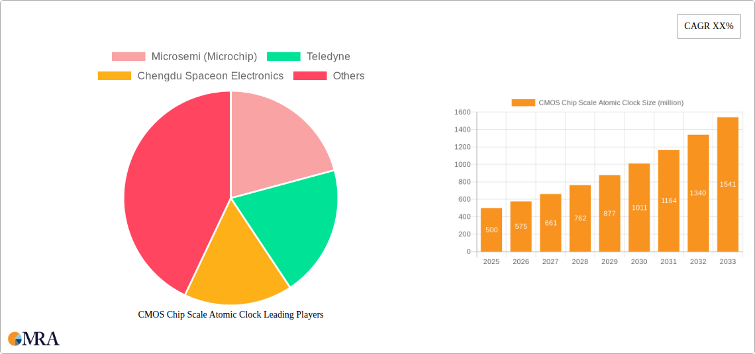Select the 2031 bar labeled 1164
Image resolution: width=755 pixels, height=354 pixels.
pyautogui.click(x=669, y=201)
